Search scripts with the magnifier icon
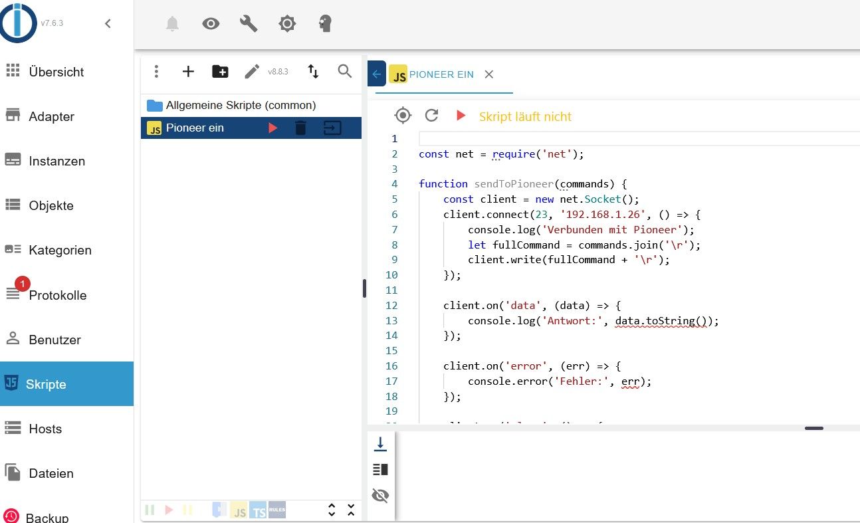Viewport: 860px width, 523px height. tap(345, 71)
